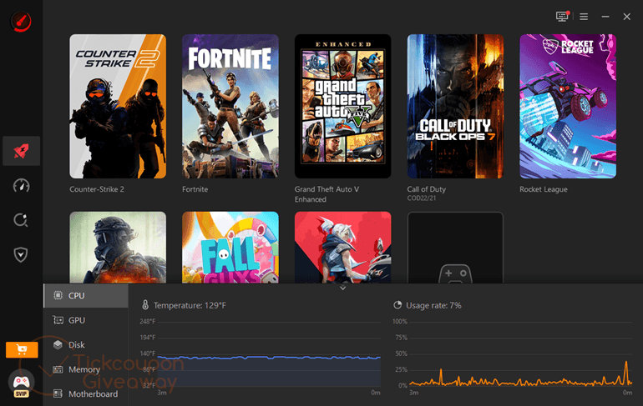Image resolution: width=643 pixels, height=406 pixels.
Task: Click the Grand Theft Auto V Enhanced label
Action: tap(327, 194)
